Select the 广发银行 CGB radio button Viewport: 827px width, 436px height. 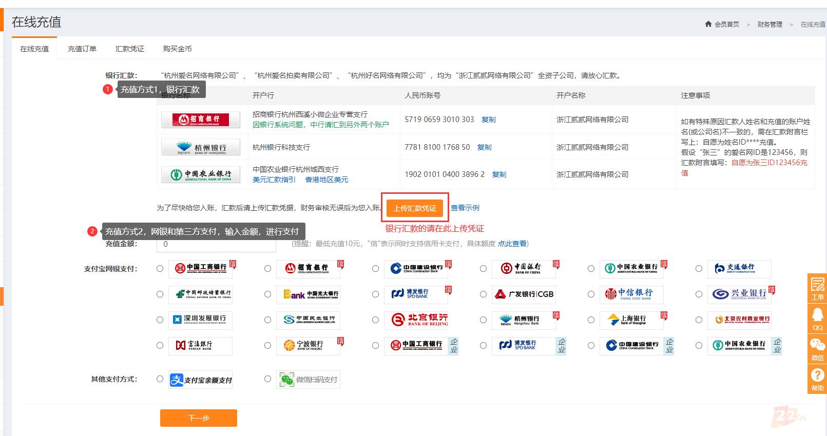483,294
